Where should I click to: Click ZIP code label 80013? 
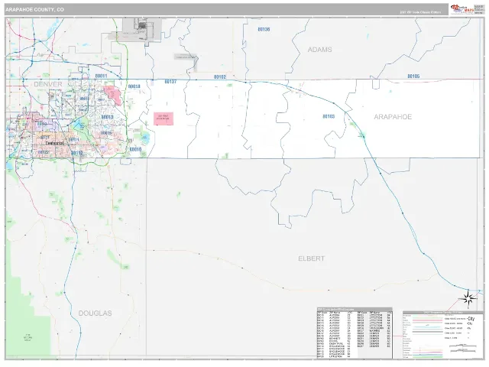(107, 117)
